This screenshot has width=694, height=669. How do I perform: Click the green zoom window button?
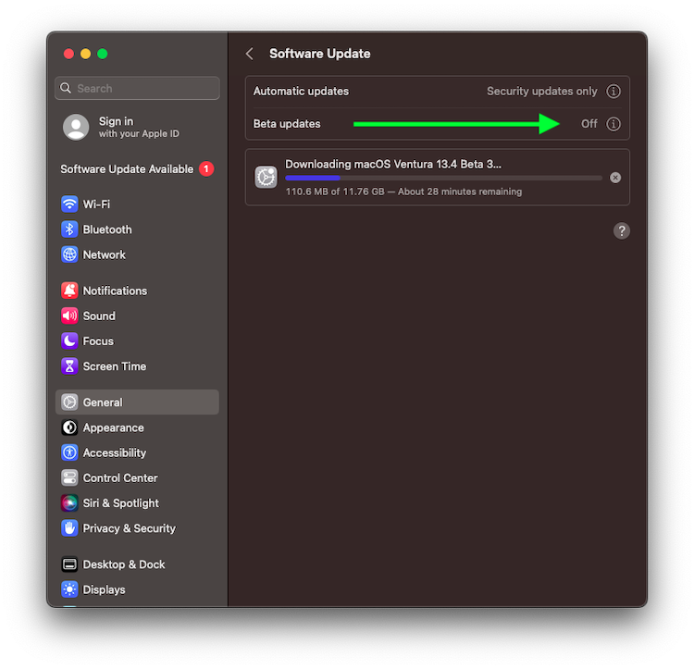[x=102, y=54]
